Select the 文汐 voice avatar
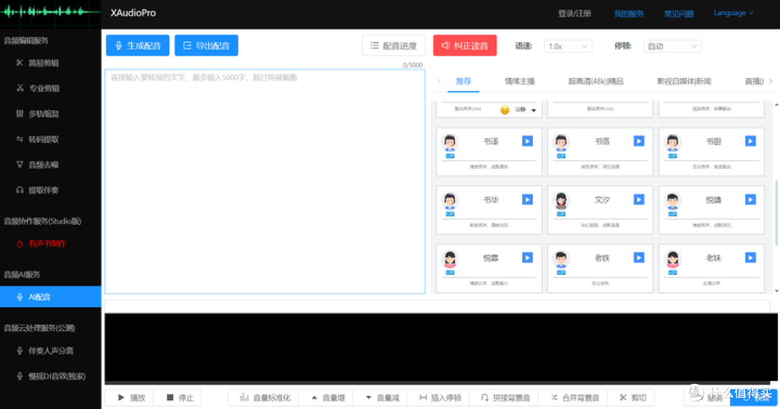Image resolution: width=780 pixels, height=409 pixels. pos(561,201)
